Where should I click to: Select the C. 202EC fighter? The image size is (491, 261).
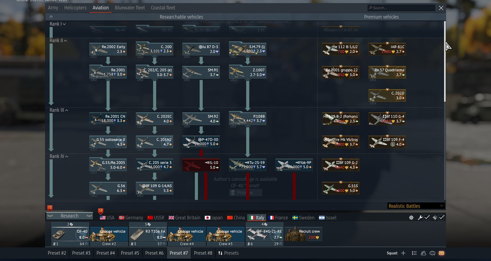(x=154, y=119)
